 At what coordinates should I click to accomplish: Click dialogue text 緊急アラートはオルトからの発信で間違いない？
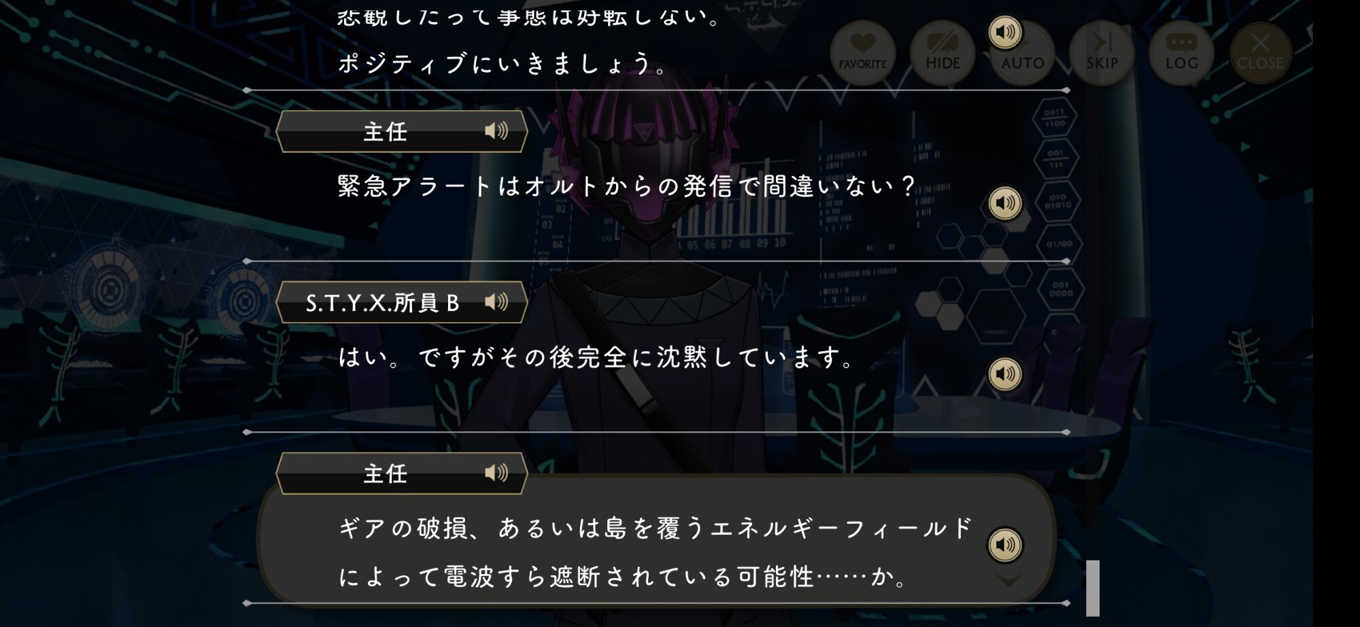tap(626, 186)
